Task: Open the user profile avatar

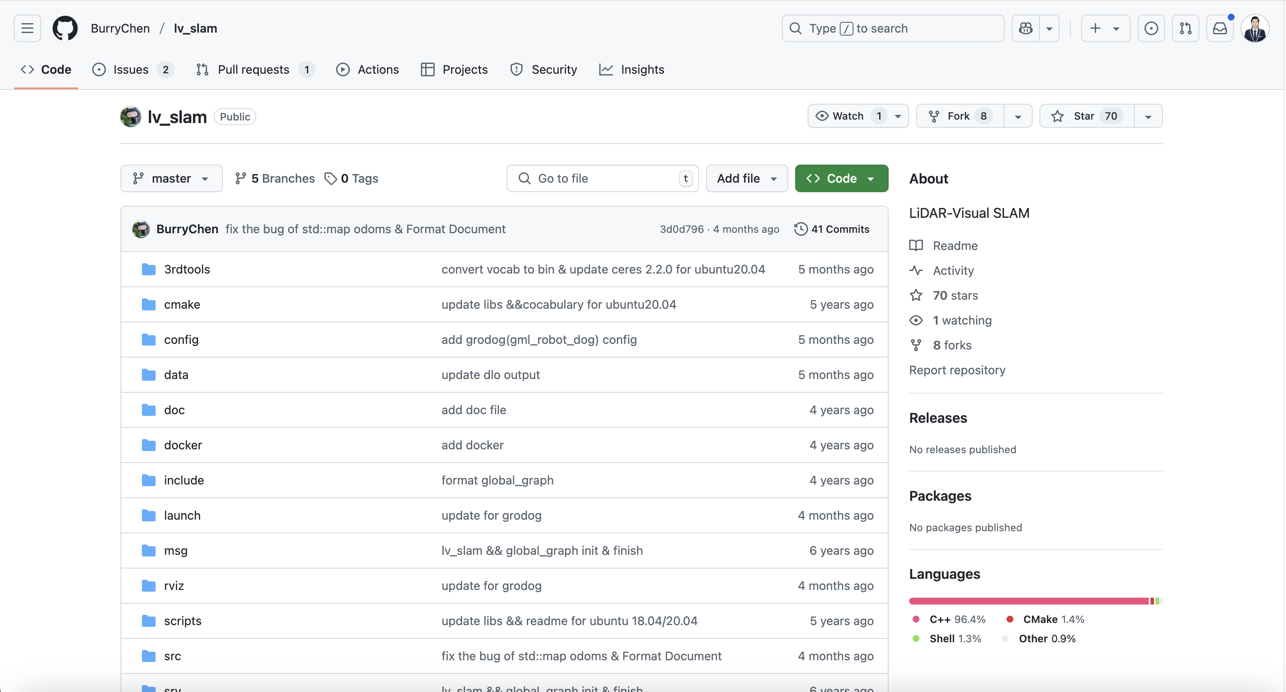Action: (1255, 28)
